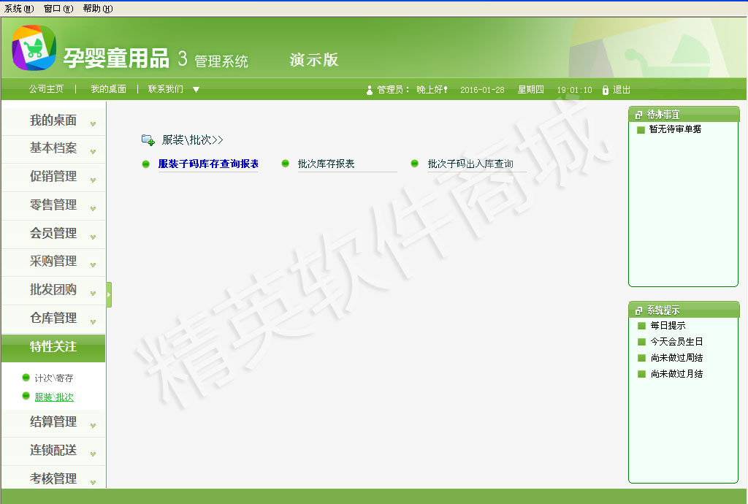
Task: Click 尚未做过月结 entry
Action: (x=676, y=374)
